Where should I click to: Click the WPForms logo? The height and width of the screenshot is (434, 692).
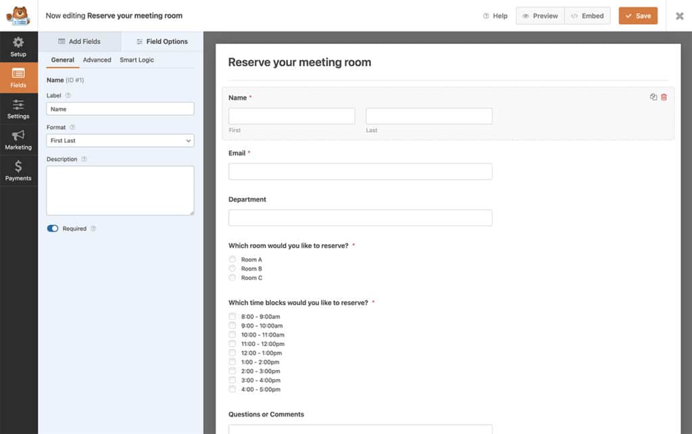click(18, 16)
